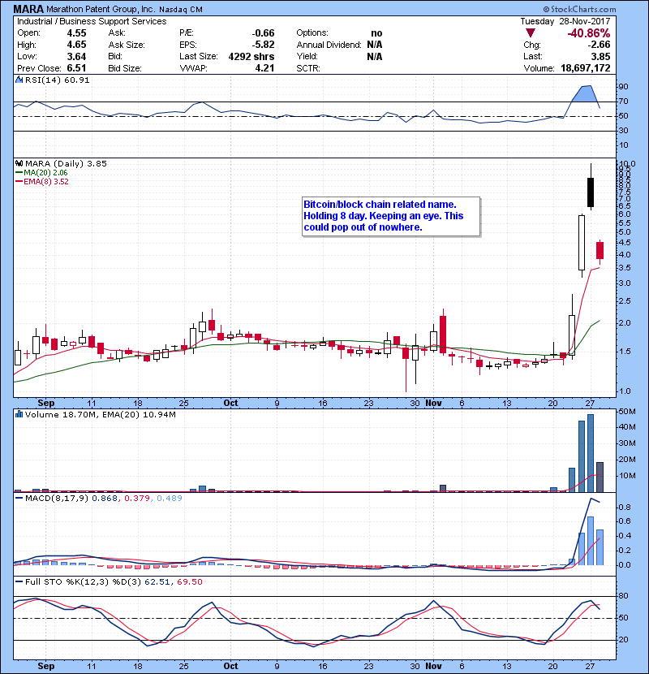The width and height of the screenshot is (649, 674).
Task: Click the tallest volume bar near 50M
Action: click(591, 453)
